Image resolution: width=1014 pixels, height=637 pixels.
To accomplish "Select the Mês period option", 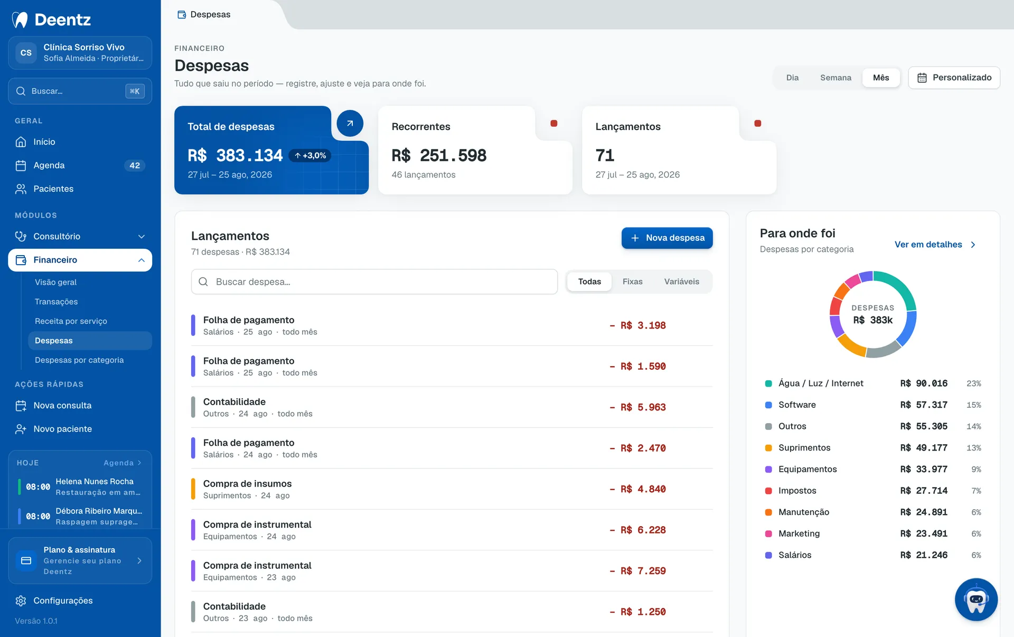I will click(x=881, y=78).
